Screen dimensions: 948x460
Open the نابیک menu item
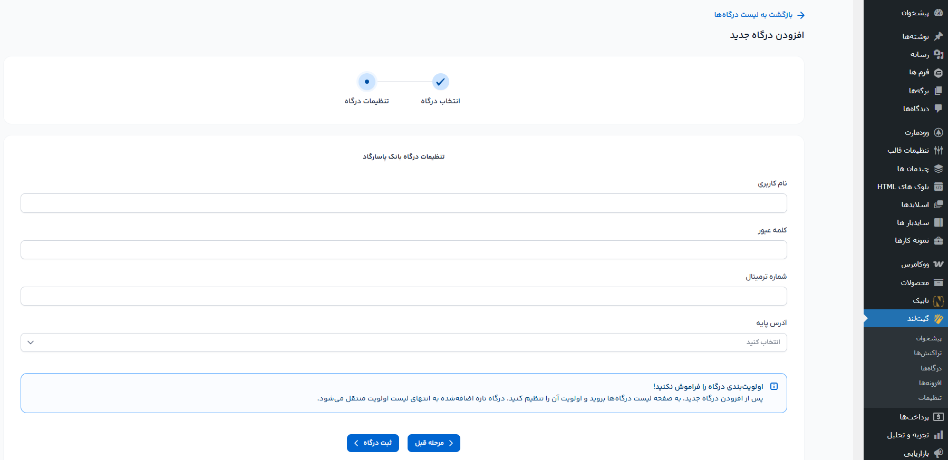point(906,301)
